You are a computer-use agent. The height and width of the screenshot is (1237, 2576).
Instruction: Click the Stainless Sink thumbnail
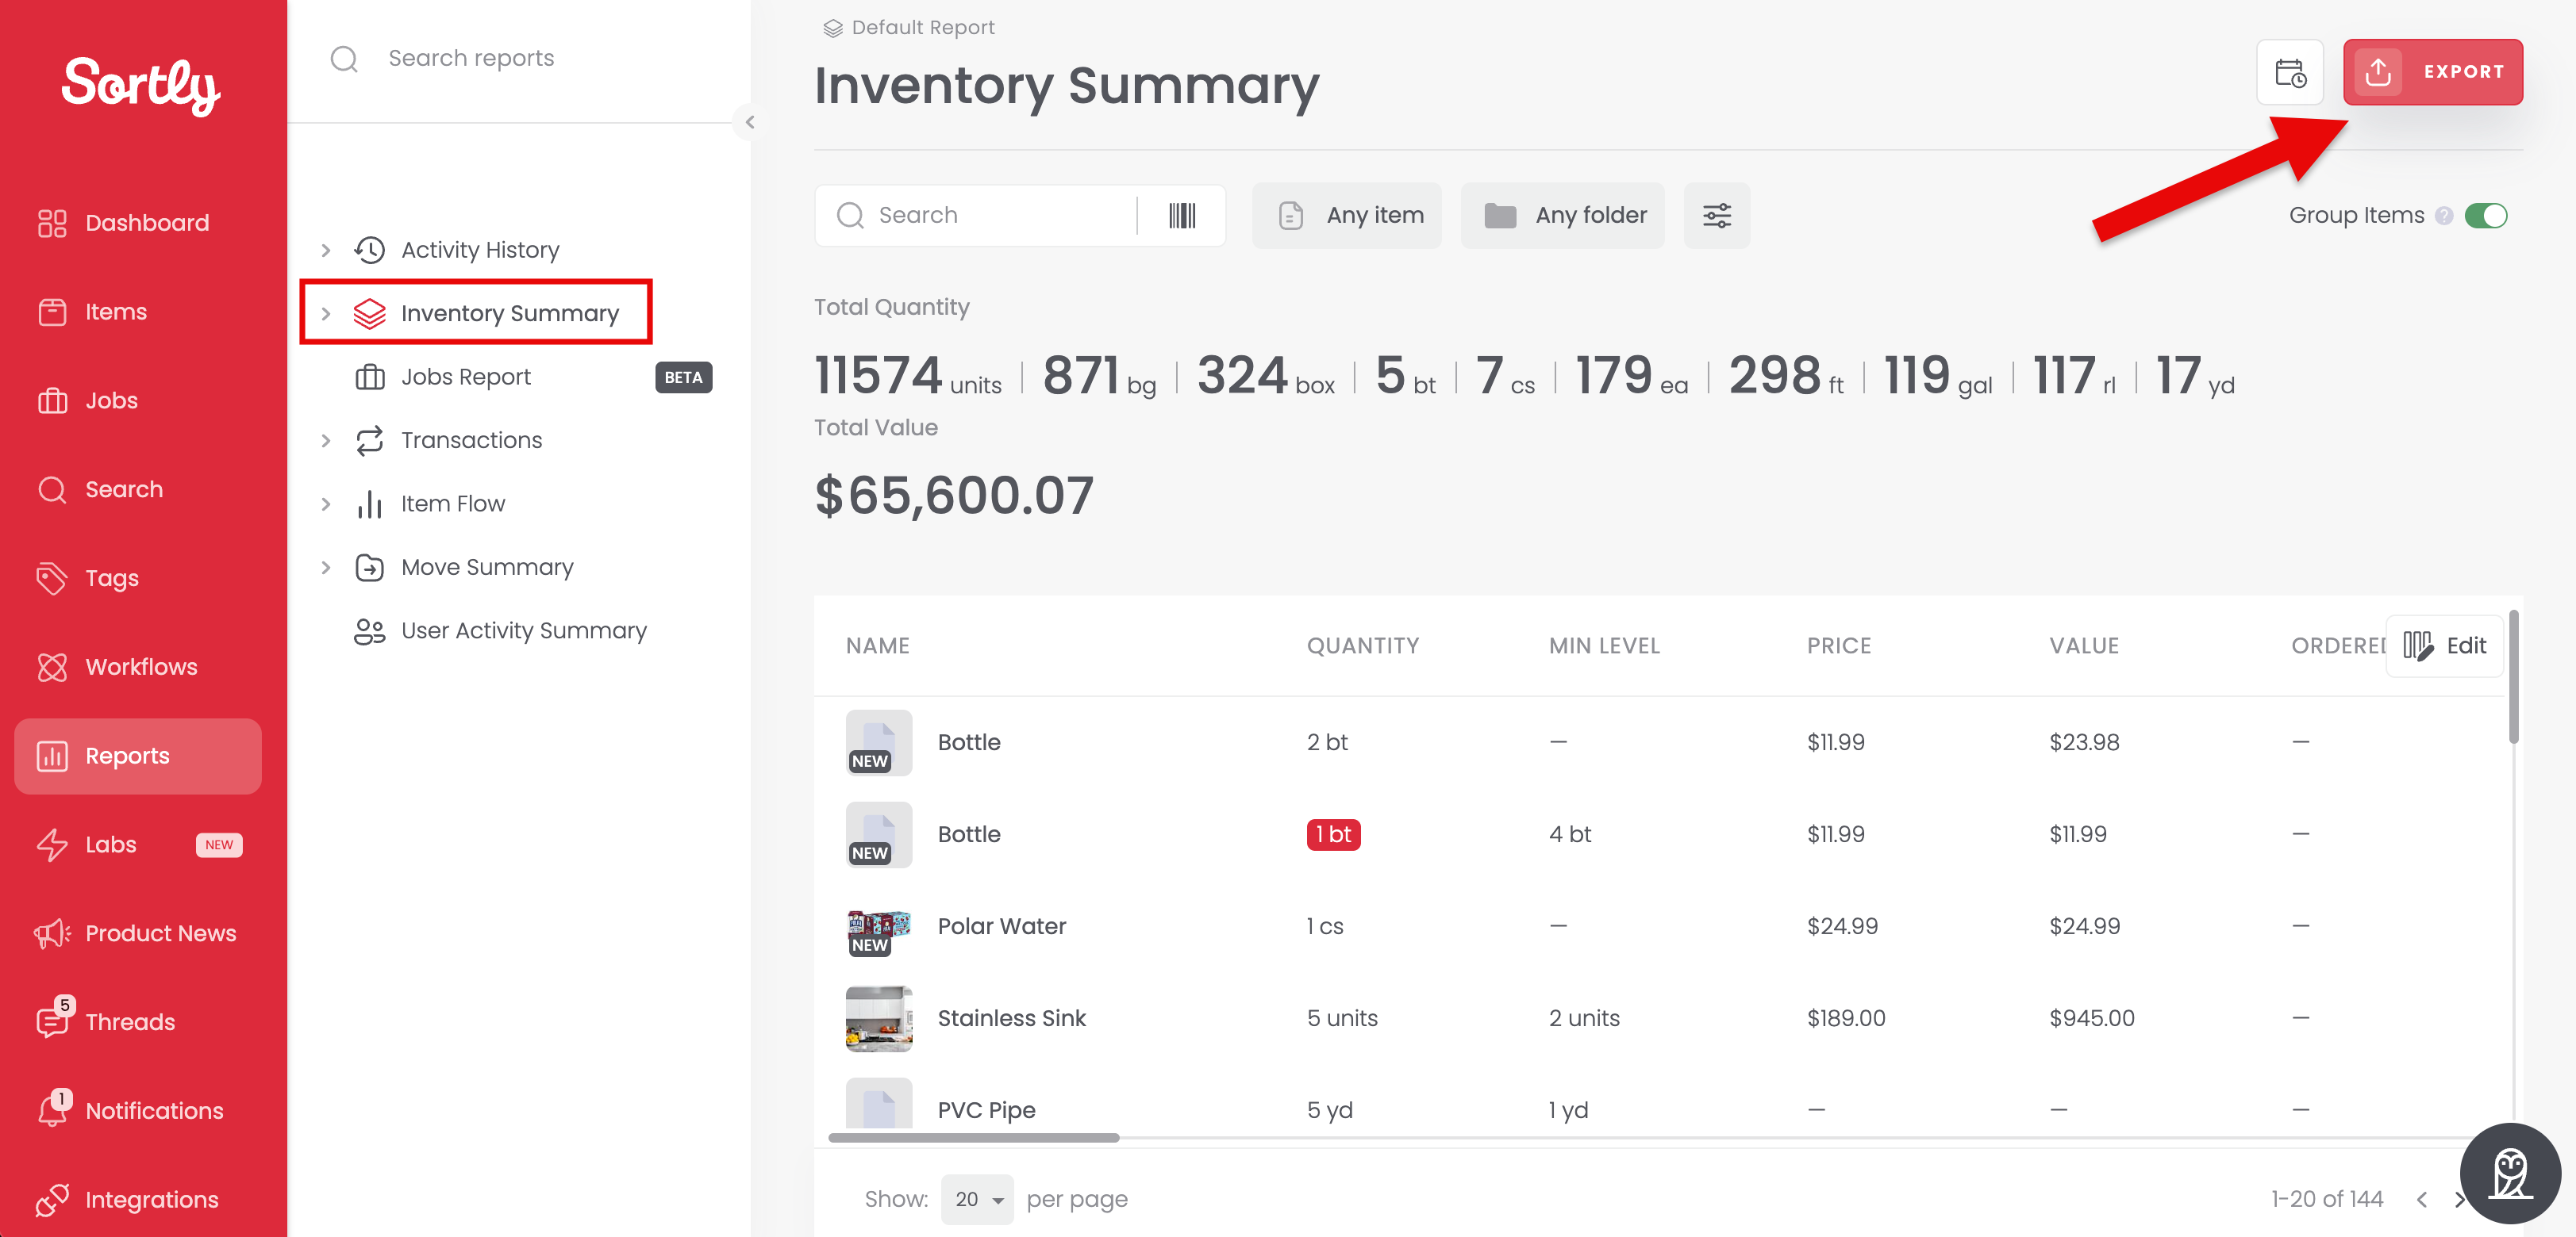(878, 1018)
